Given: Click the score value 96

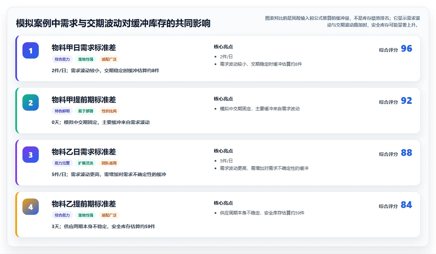Looking at the screenshot, I should 406,49.
